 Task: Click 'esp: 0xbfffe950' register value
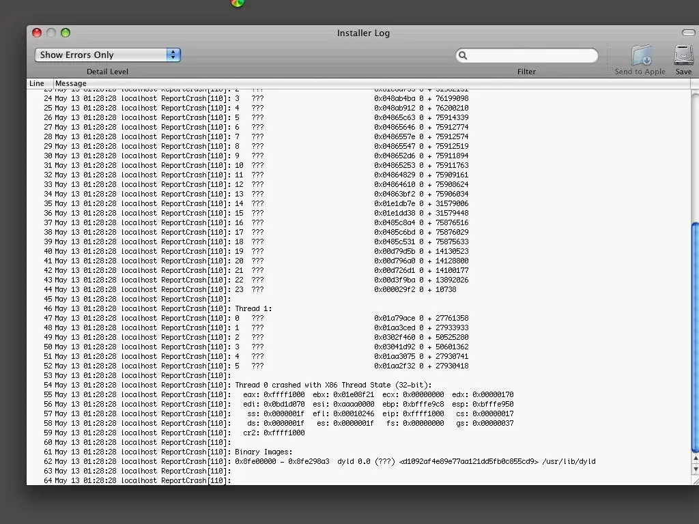(483, 404)
